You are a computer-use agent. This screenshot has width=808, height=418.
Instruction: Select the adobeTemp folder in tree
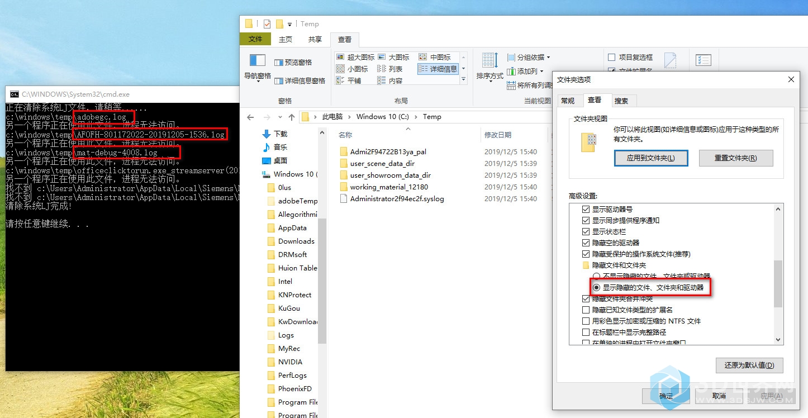pos(293,201)
